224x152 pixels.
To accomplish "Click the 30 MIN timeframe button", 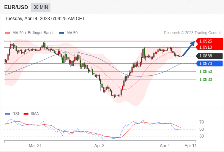I will (41, 7).
